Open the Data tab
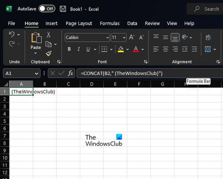Viewport: 223px width, 179px height. pyautogui.click(x=132, y=23)
